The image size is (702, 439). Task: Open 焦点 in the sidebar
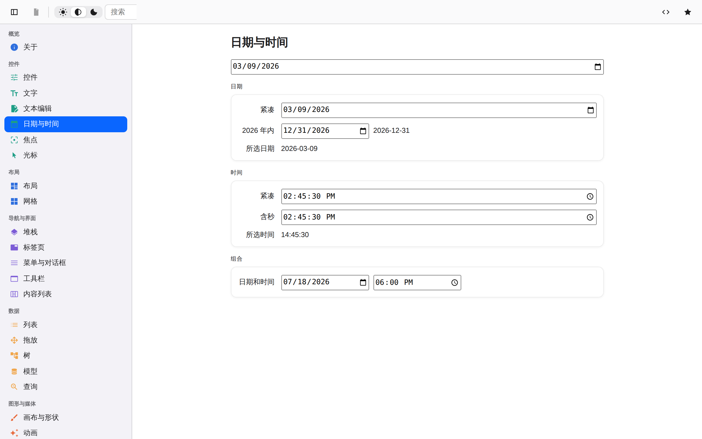[x=66, y=140]
